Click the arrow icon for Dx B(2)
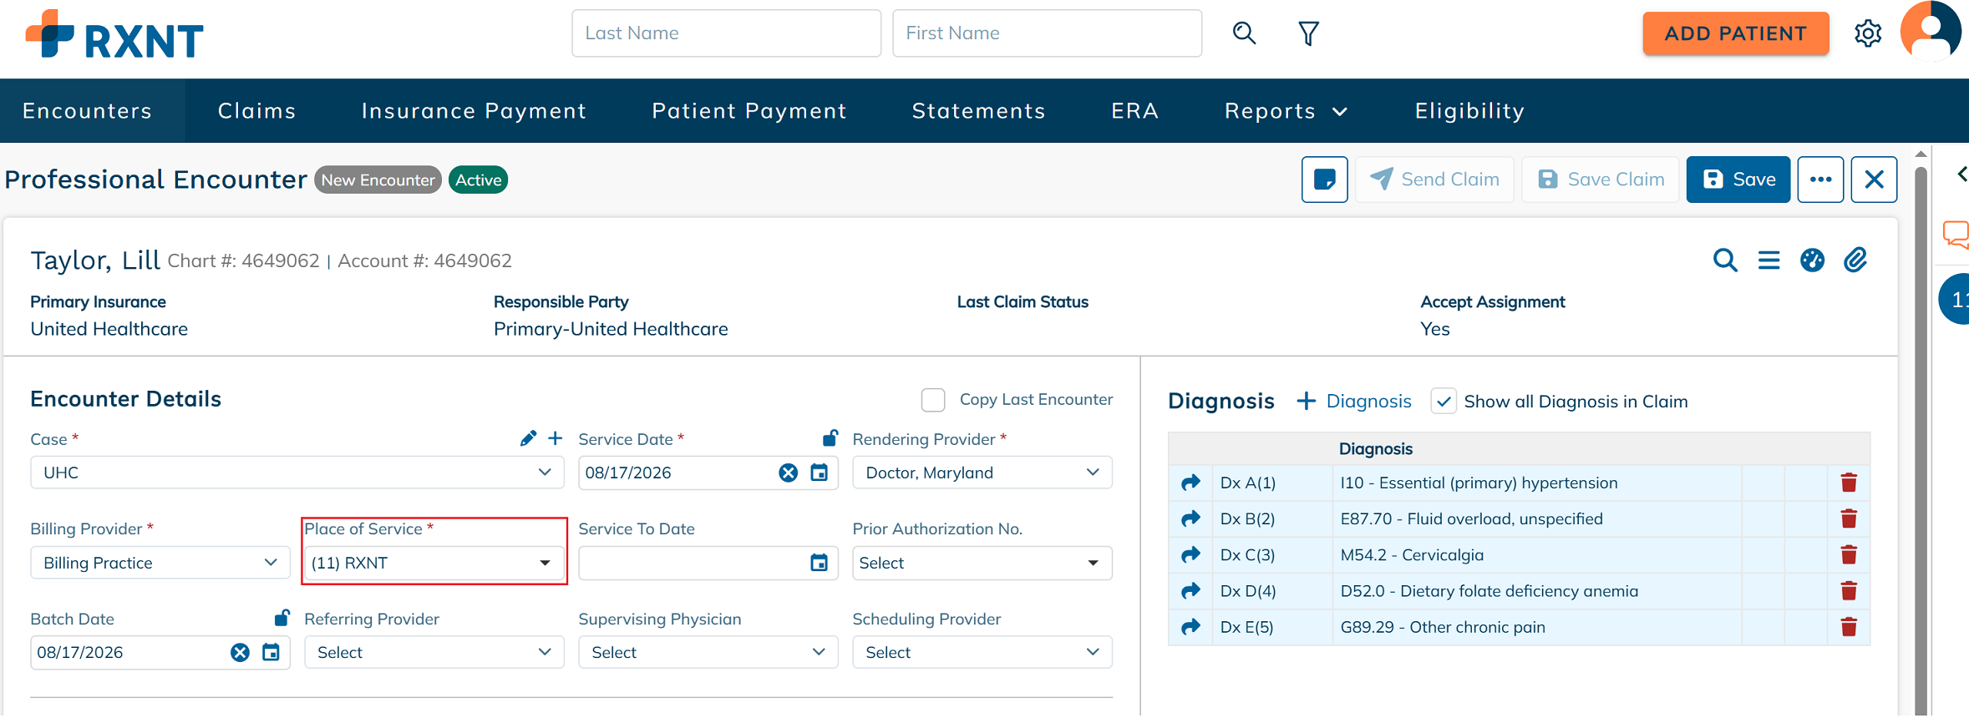This screenshot has width=1969, height=718. click(x=1191, y=518)
